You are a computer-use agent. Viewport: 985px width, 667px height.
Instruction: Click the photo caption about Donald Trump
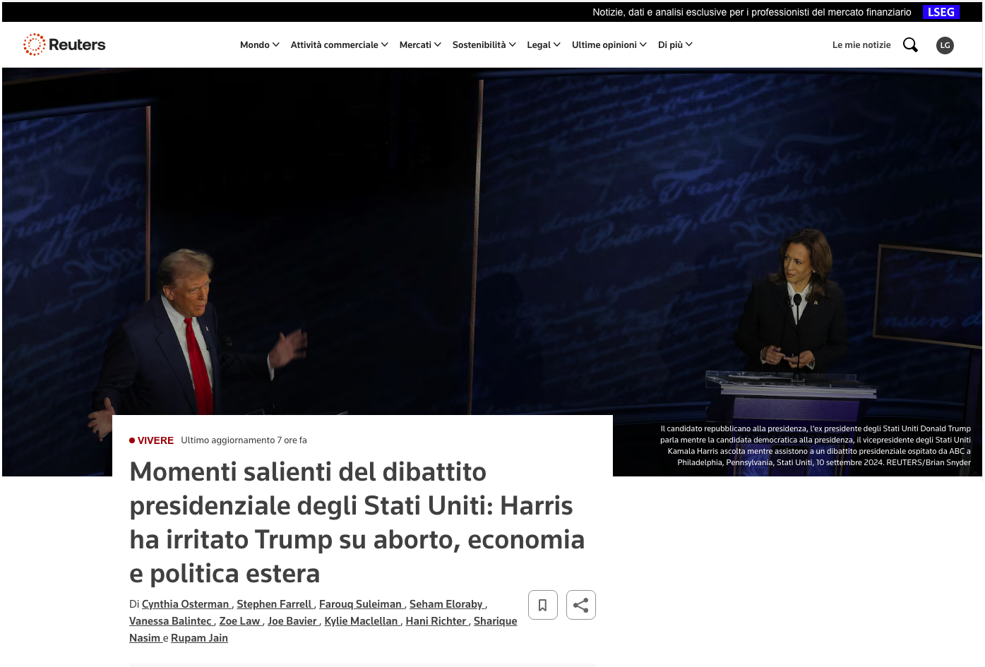click(816, 445)
